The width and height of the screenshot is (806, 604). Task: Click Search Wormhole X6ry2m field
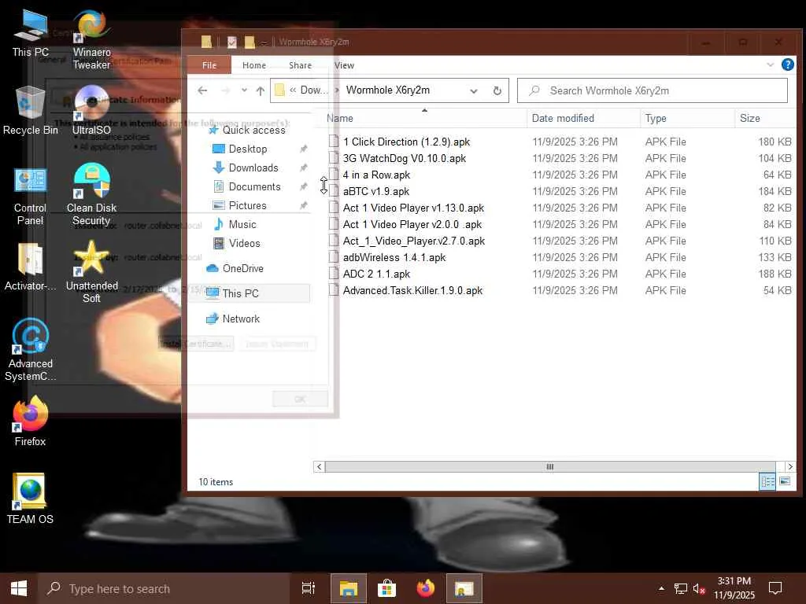click(653, 90)
